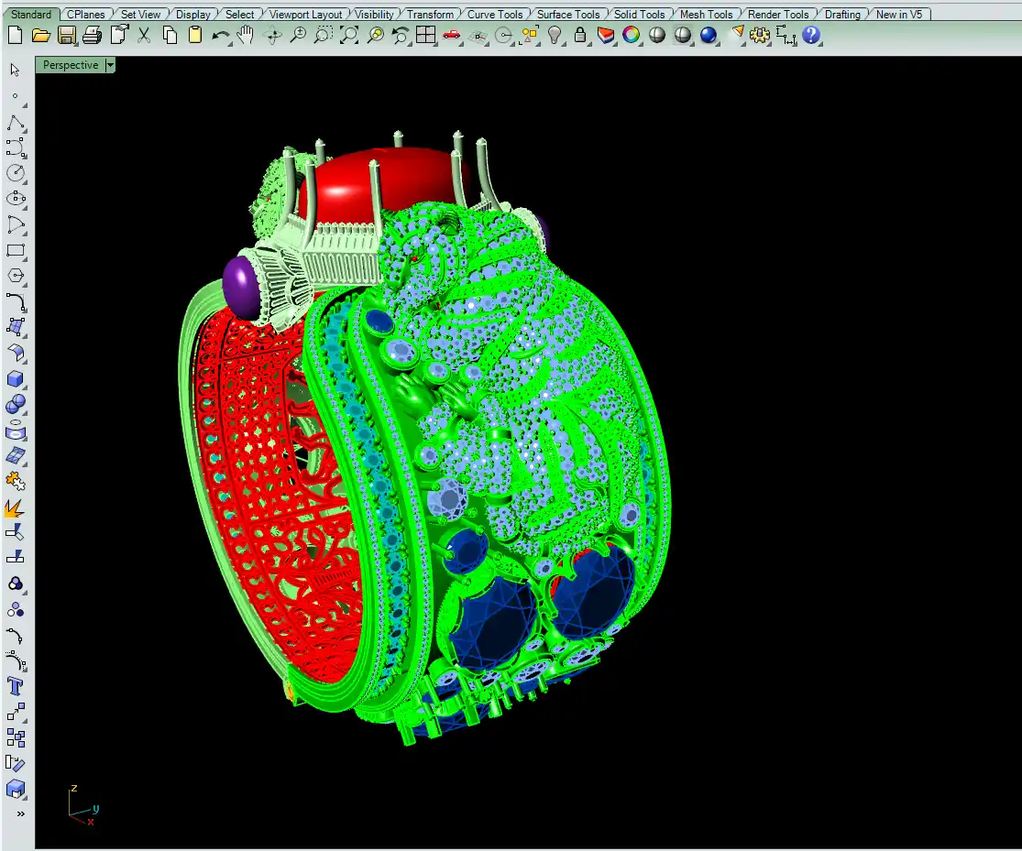Choose the Circle drawing tool

(16, 173)
